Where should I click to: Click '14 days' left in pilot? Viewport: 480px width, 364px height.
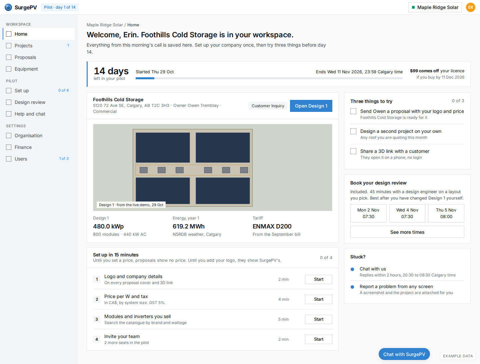[x=111, y=71]
